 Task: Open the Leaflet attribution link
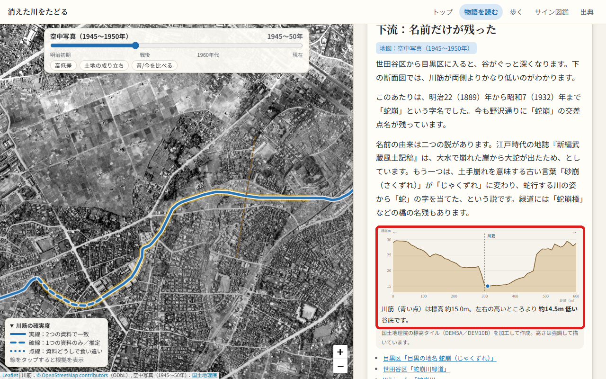(x=10, y=375)
